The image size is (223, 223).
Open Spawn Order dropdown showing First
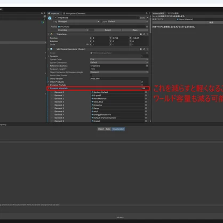(x=119, y=59)
